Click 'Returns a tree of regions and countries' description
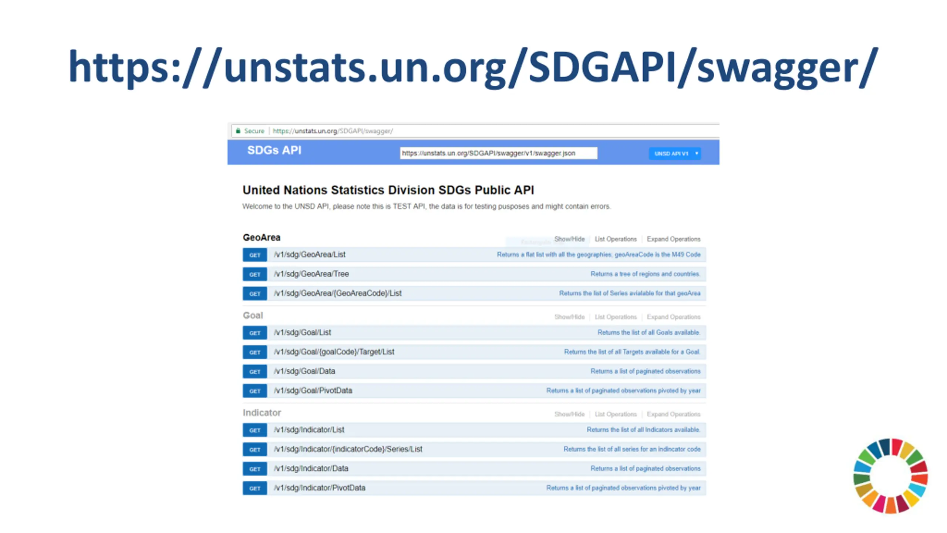947x533 pixels. [x=646, y=274]
